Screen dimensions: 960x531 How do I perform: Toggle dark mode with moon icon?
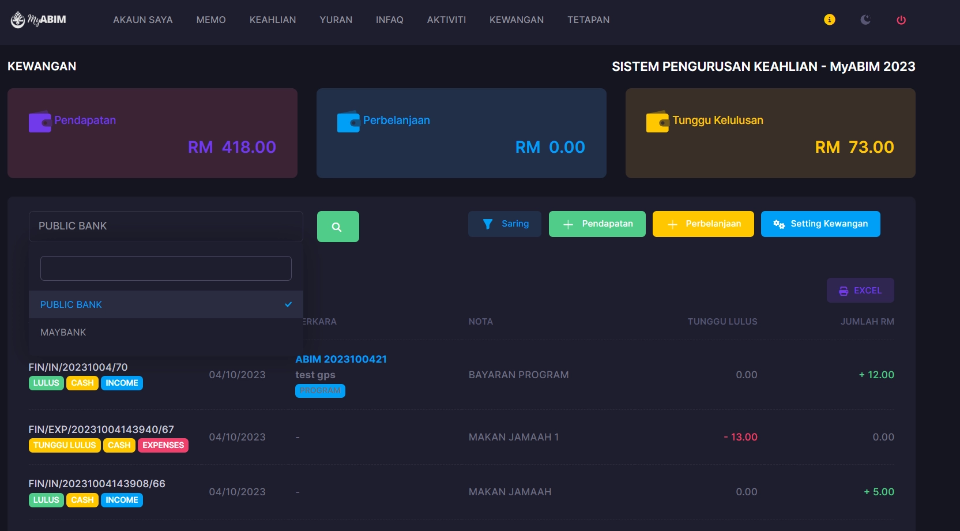[865, 20]
